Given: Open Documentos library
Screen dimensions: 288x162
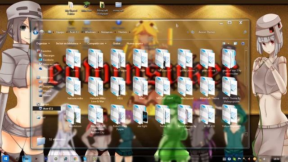Looking at the screenshot, I should [x=48, y=82].
